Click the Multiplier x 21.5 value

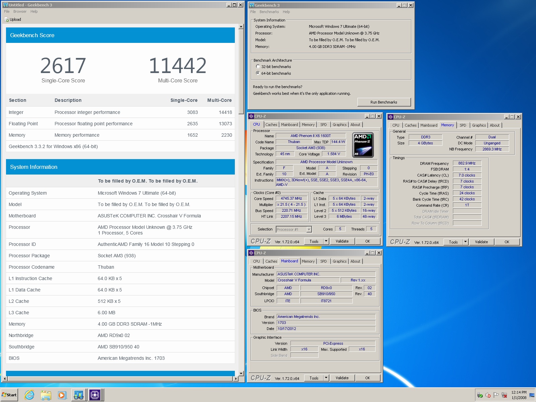click(291, 205)
